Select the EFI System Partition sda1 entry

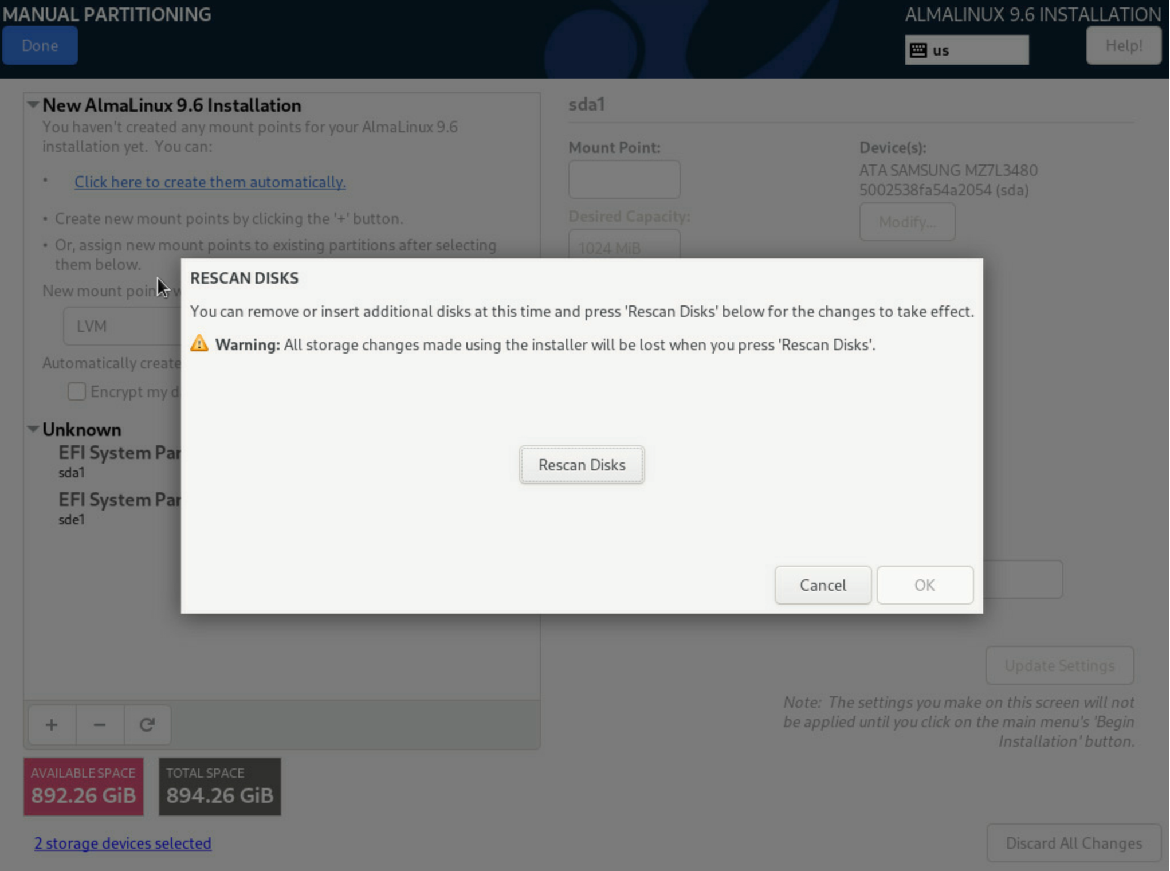pyautogui.click(x=119, y=461)
